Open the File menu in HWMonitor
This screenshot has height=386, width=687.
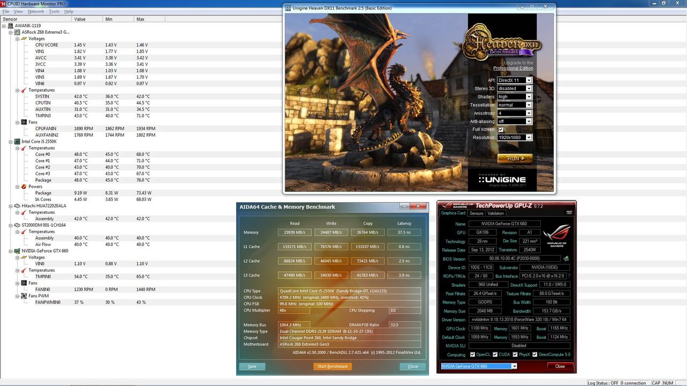click(x=6, y=11)
